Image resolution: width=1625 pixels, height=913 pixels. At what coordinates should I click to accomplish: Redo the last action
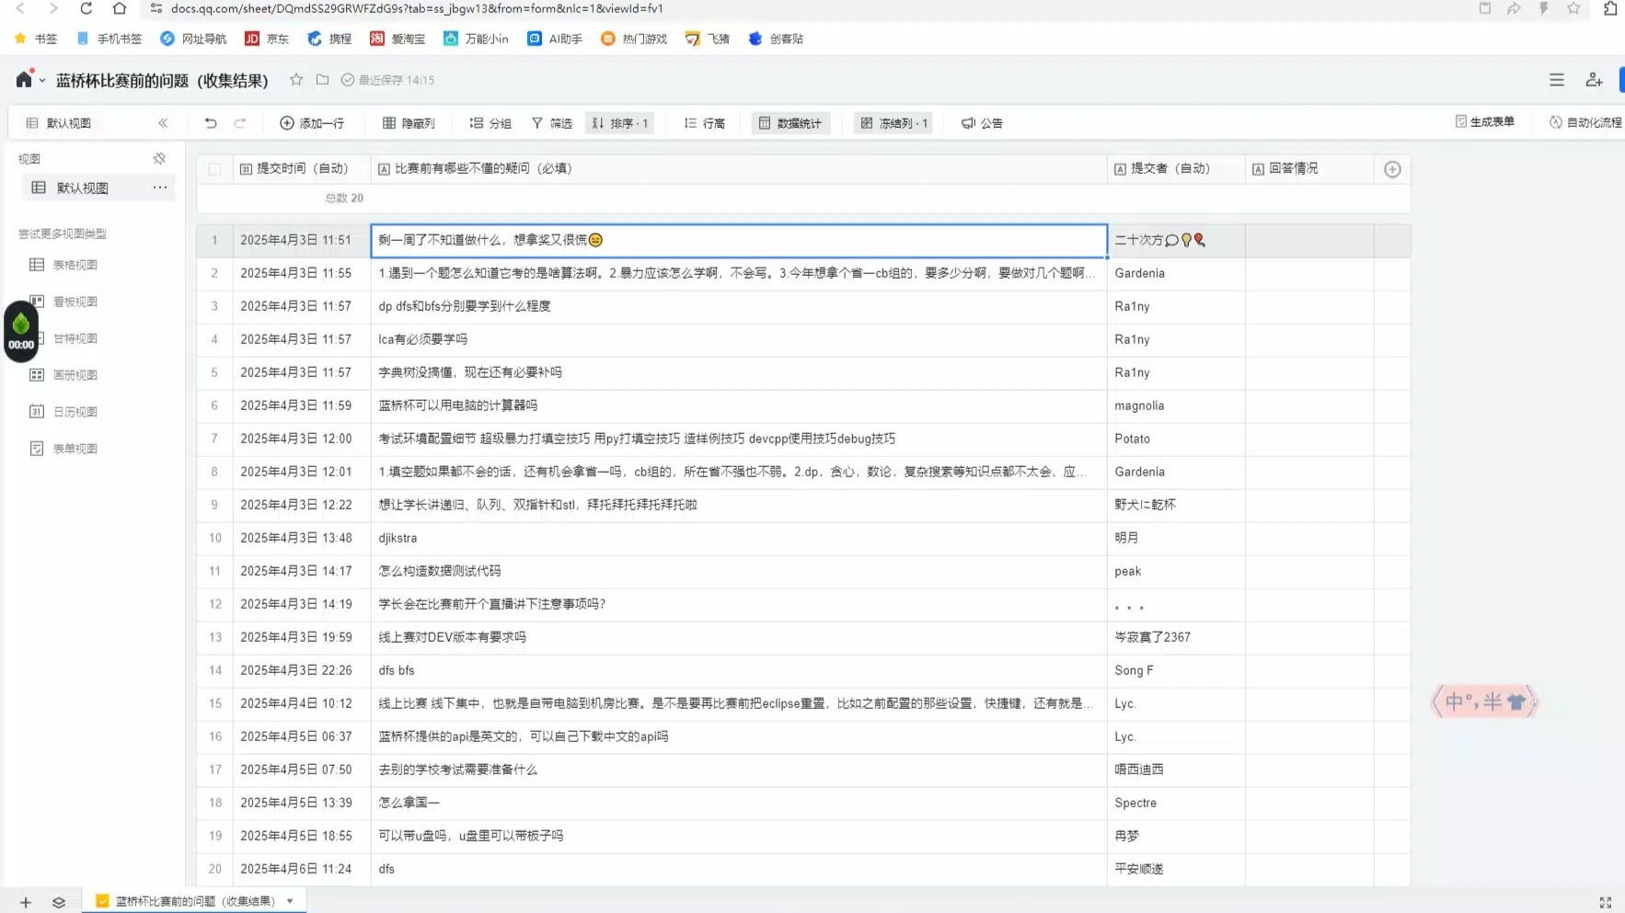[239, 122]
